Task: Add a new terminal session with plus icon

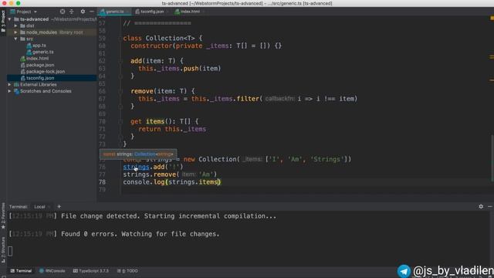Action: point(59,207)
